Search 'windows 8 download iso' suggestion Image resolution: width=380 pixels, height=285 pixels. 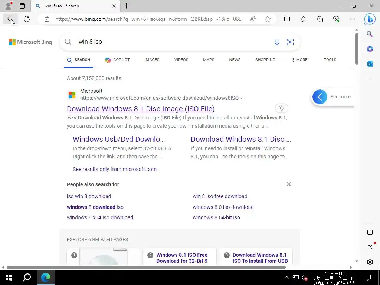coord(95,207)
